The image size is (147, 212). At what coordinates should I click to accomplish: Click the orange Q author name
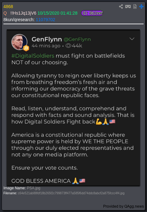[x=5, y=13]
